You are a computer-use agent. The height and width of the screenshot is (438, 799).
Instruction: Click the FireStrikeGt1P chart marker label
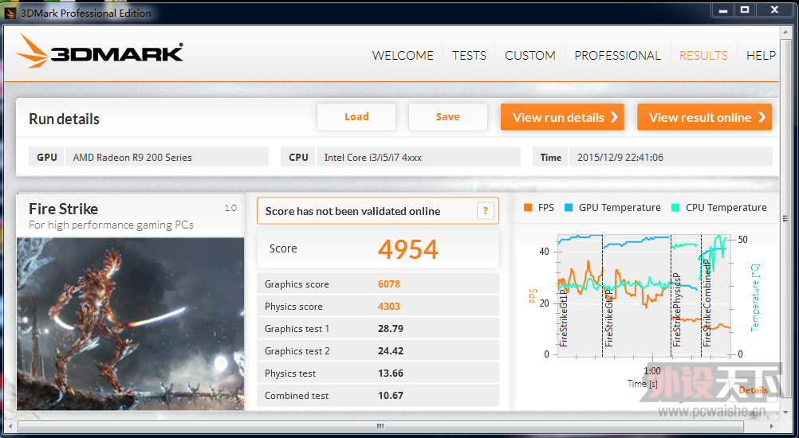point(564,319)
